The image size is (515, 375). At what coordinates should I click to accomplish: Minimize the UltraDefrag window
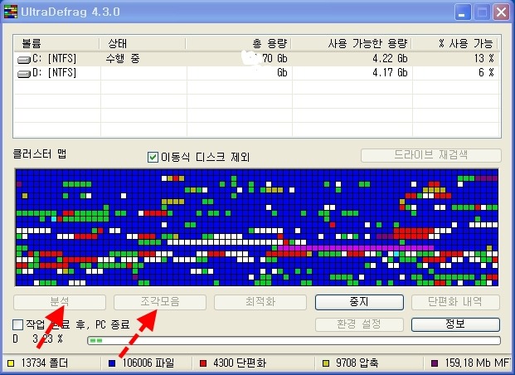pos(462,12)
